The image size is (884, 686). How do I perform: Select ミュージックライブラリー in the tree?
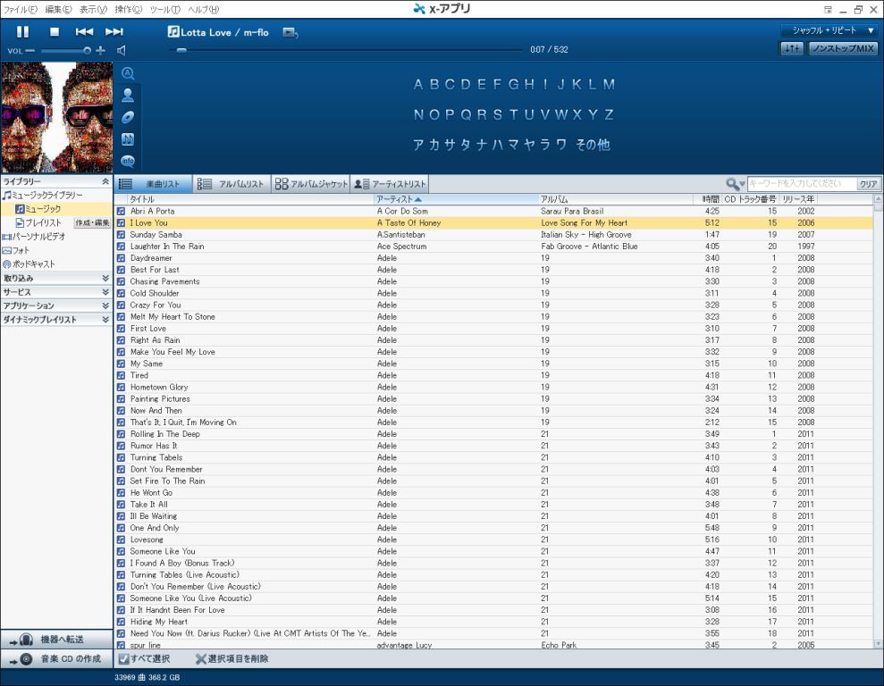point(43,195)
